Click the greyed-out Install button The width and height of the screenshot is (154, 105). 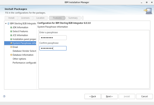[x=127, y=96]
